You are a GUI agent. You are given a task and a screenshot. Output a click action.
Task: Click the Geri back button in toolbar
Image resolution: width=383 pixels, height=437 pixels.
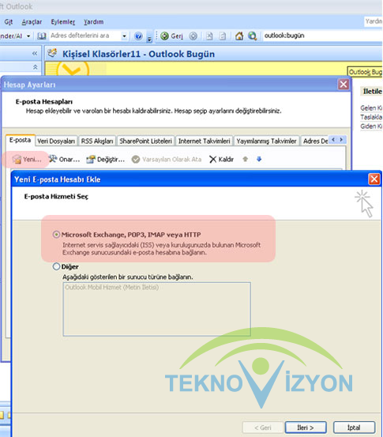172,36
